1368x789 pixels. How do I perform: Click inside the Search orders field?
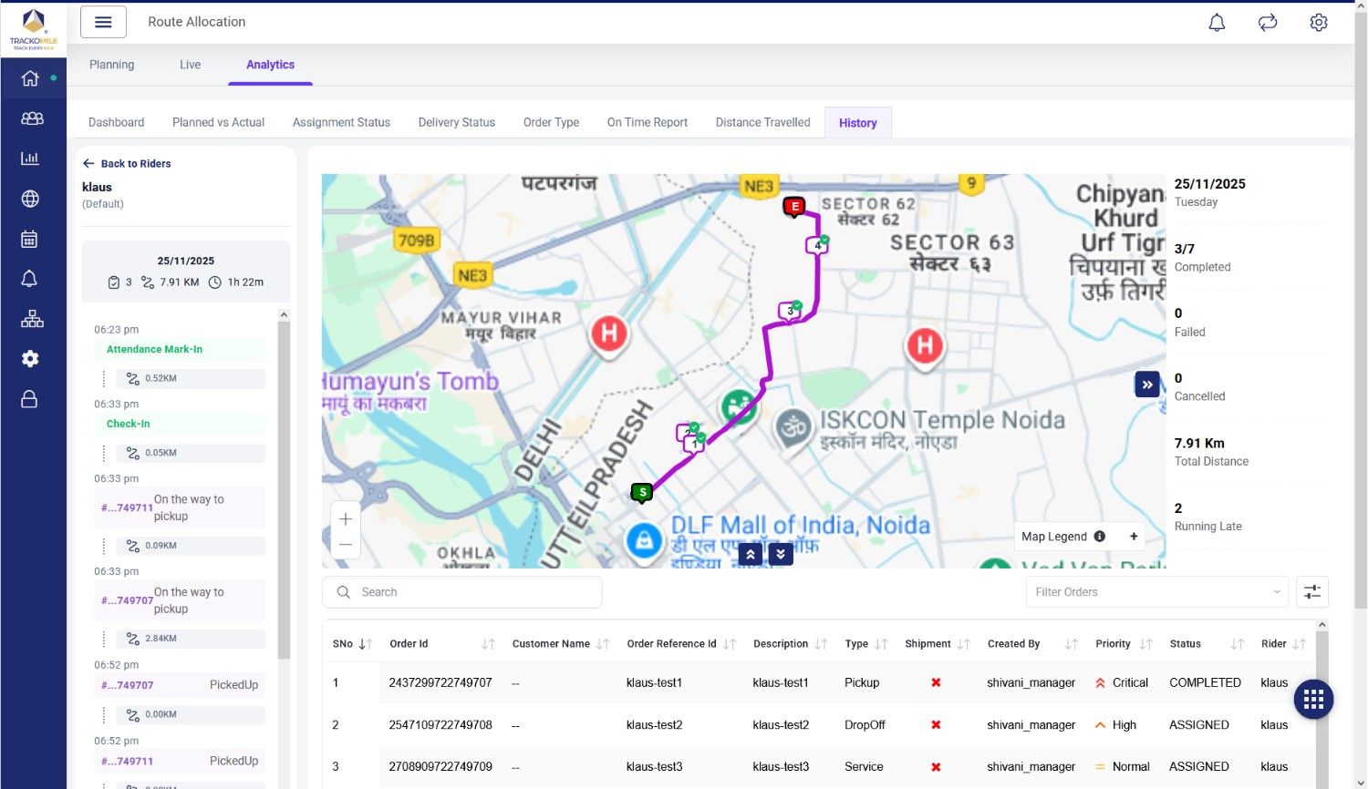[461, 591]
